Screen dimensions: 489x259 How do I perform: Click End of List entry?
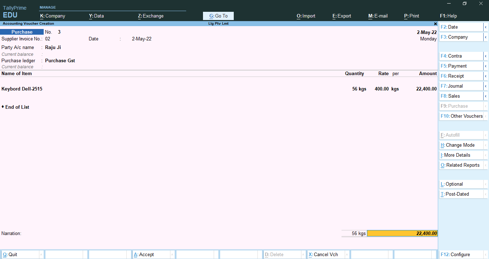pos(17,107)
